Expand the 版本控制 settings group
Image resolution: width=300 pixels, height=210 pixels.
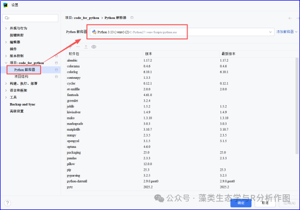[6, 56]
